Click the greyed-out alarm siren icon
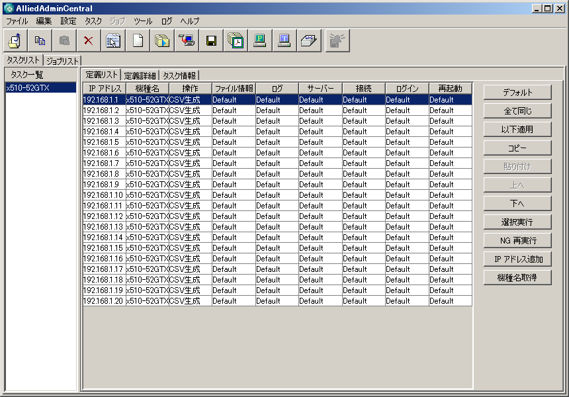569x397 pixels. [x=337, y=40]
